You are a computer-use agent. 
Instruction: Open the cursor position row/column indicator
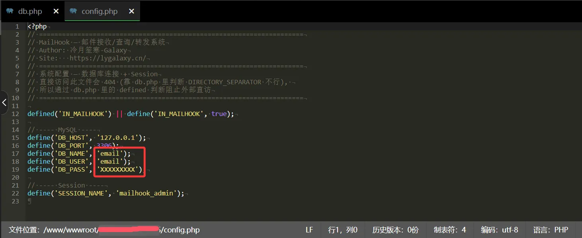(x=343, y=230)
